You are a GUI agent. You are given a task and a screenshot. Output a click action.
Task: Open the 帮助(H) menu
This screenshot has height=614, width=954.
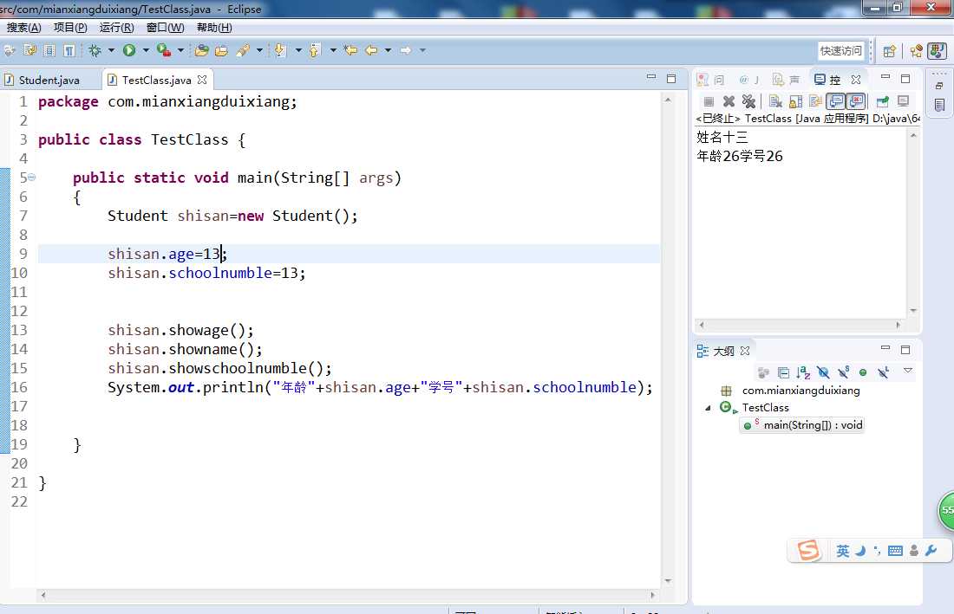214,28
